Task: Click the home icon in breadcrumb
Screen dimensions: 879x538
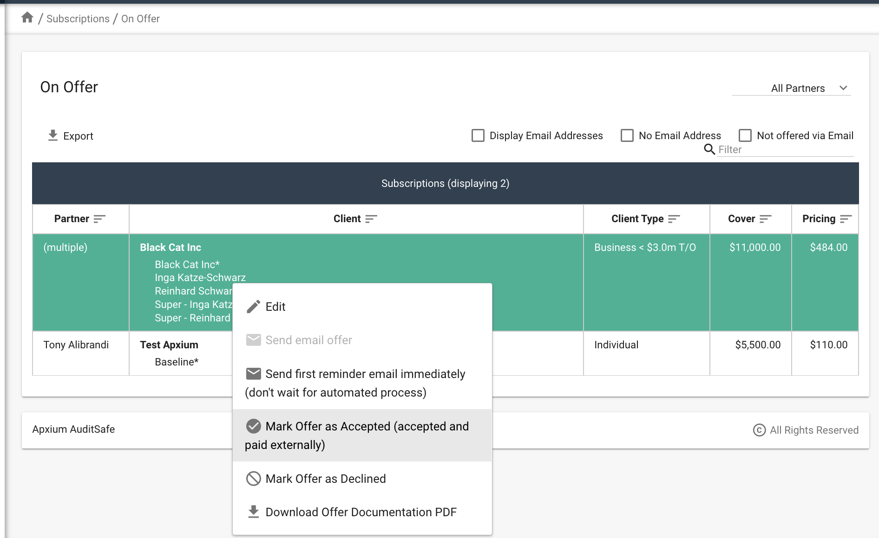Action: [27, 18]
